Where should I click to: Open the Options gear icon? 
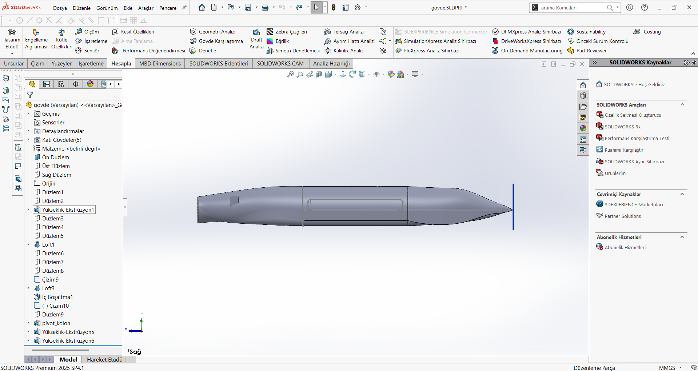tap(358, 7)
